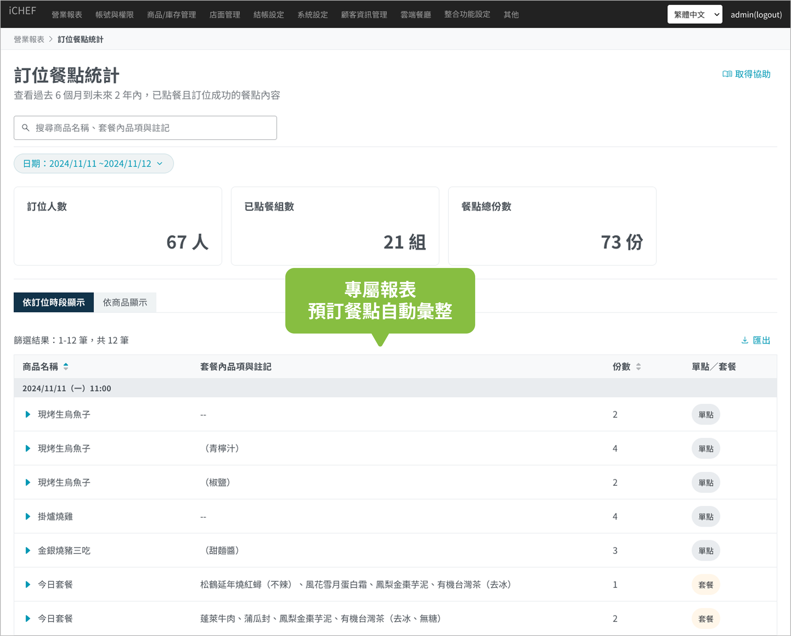Open the 營業報表 menu

[67, 15]
